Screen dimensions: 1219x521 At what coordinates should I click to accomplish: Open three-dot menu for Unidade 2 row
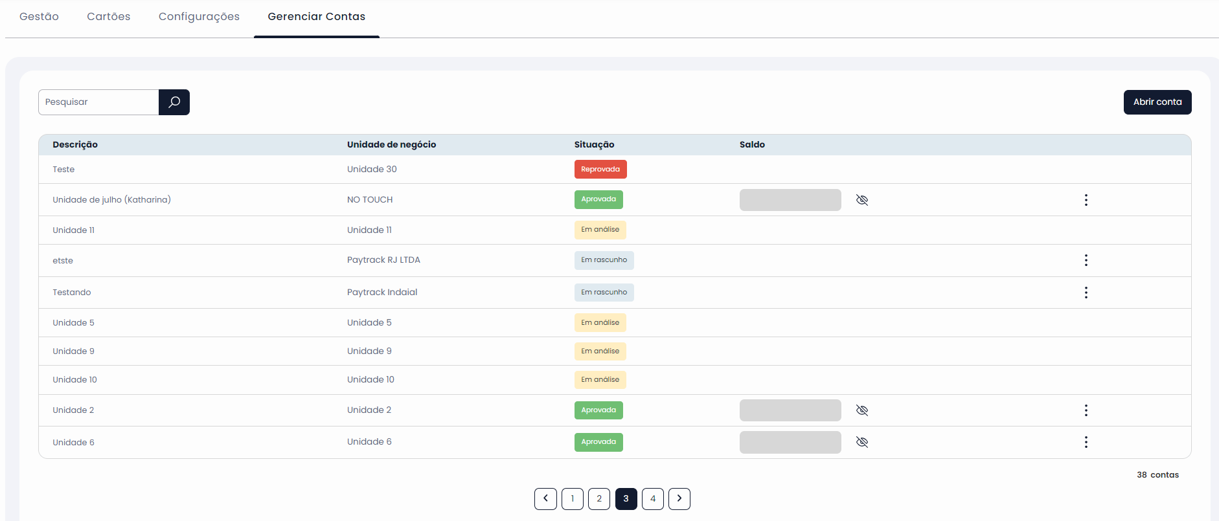[x=1086, y=410]
